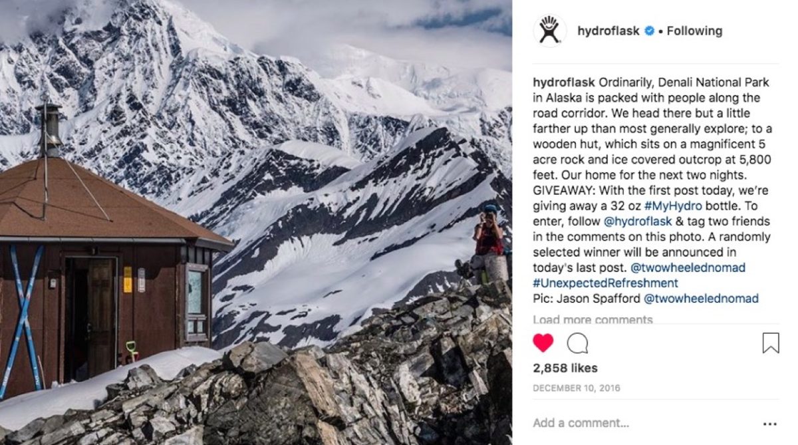Open the hydroflask username in header
798x445 pixels.
pyautogui.click(x=608, y=31)
